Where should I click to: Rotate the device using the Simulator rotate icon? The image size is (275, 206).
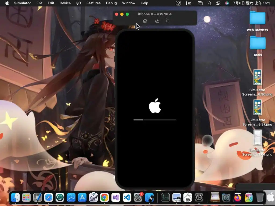click(168, 21)
